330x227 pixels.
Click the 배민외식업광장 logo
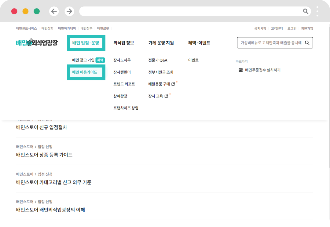[x=37, y=42]
